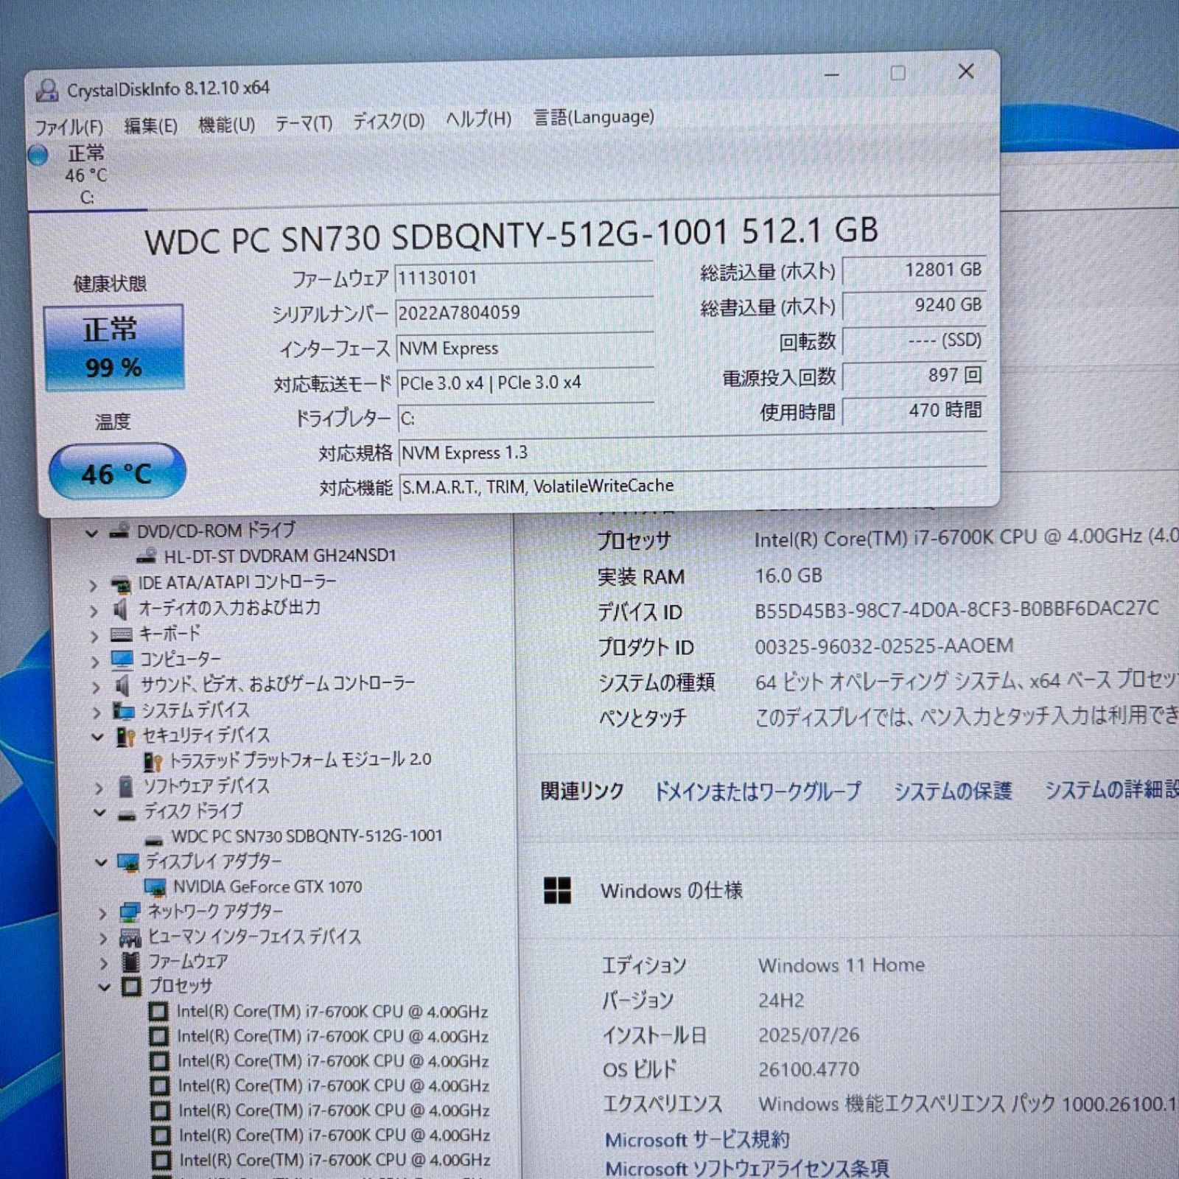Image resolution: width=1179 pixels, height=1179 pixels.
Task: Click the firmware field 11130101
Action: (x=524, y=279)
